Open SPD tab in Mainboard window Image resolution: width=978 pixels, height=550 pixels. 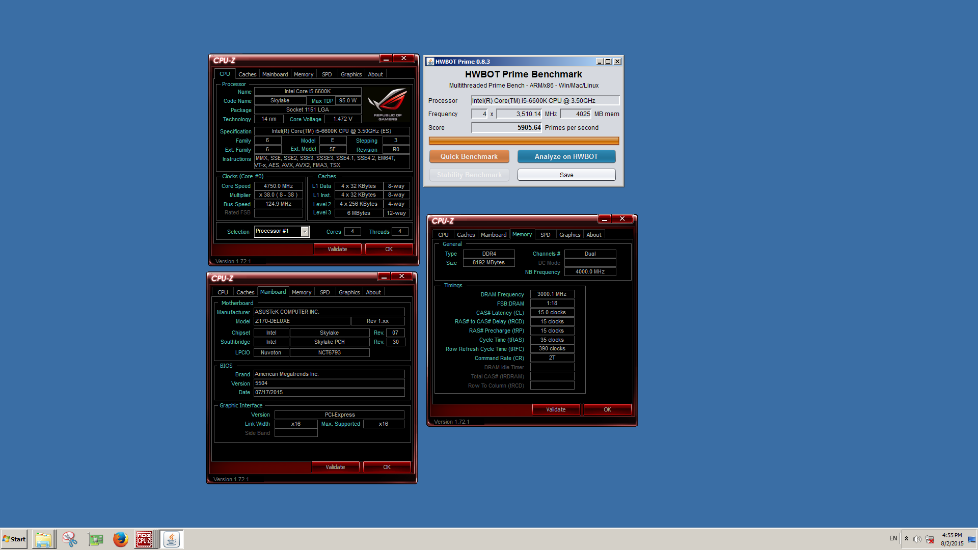[325, 292]
